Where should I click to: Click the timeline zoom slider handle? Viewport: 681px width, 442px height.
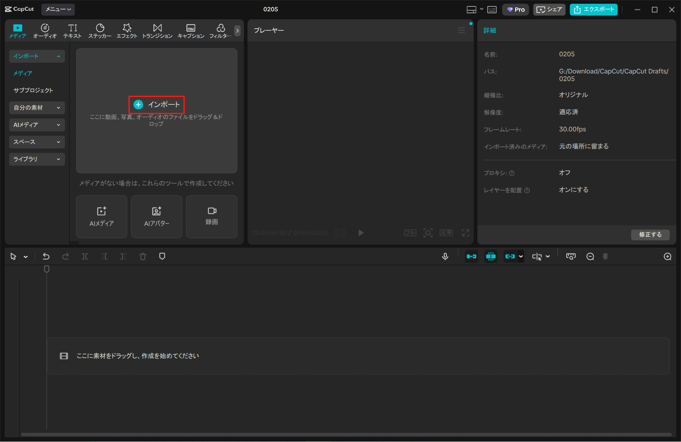(x=605, y=257)
